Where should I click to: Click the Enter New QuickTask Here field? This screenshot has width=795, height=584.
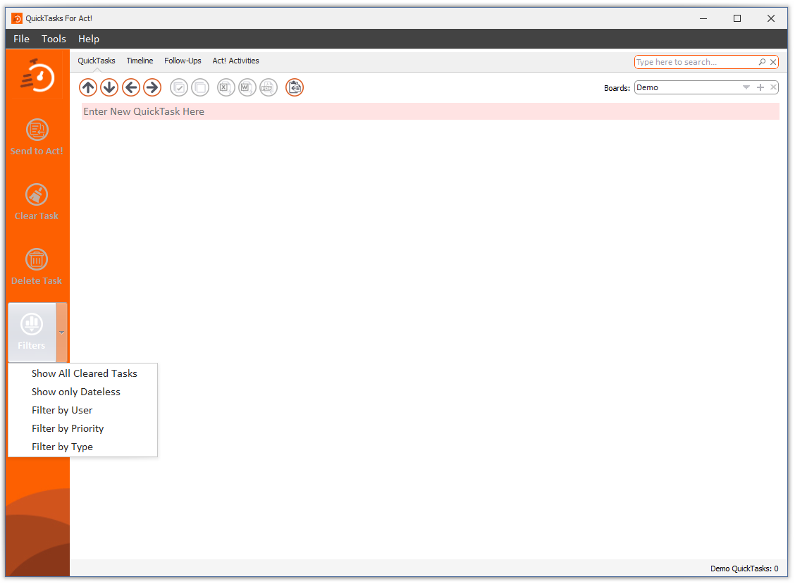coord(431,111)
